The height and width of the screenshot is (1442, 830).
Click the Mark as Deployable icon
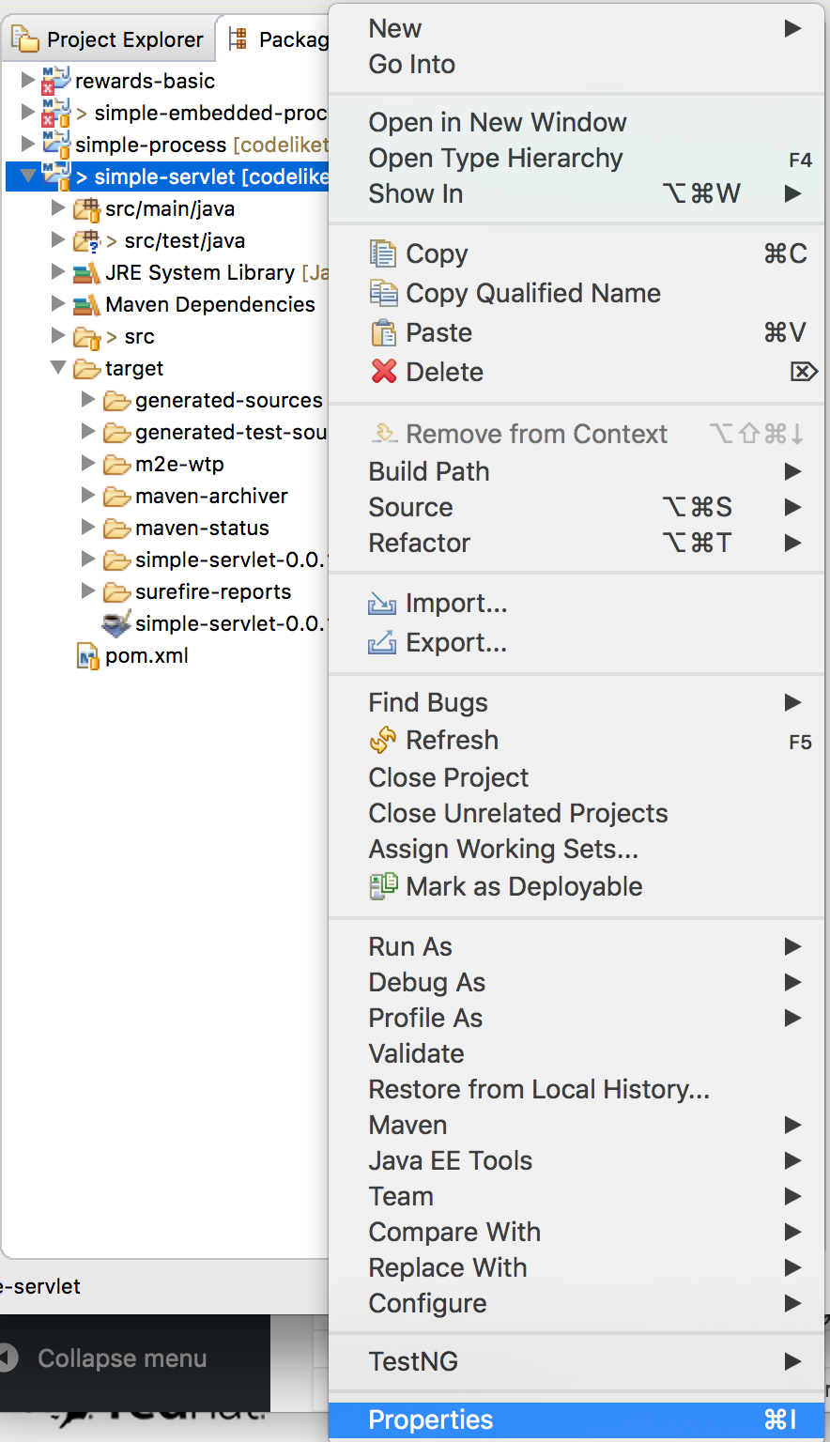(x=383, y=887)
